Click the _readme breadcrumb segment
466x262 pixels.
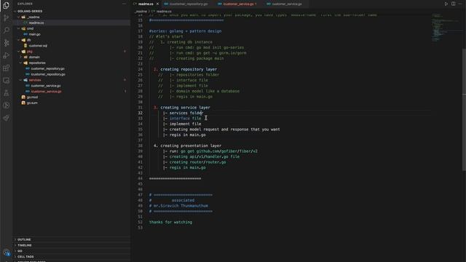[x=141, y=12]
